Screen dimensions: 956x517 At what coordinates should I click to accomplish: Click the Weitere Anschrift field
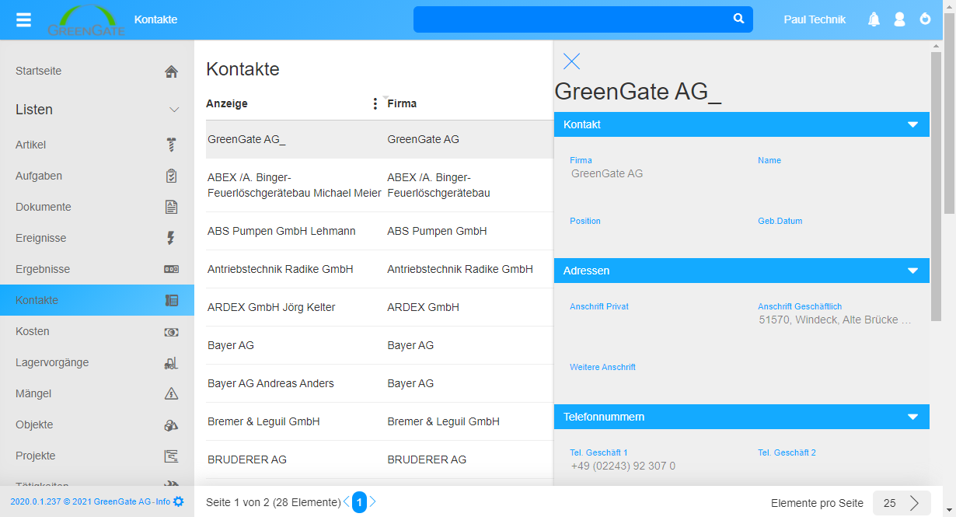tap(656, 381)
